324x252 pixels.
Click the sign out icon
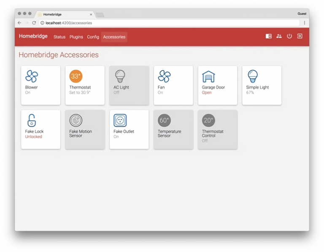click(x=300, y=36)
